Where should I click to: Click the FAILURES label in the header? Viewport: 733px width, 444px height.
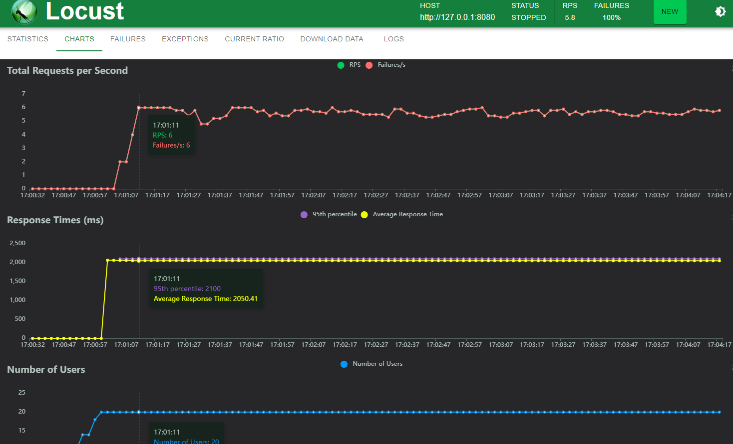(x=612, y=5)
